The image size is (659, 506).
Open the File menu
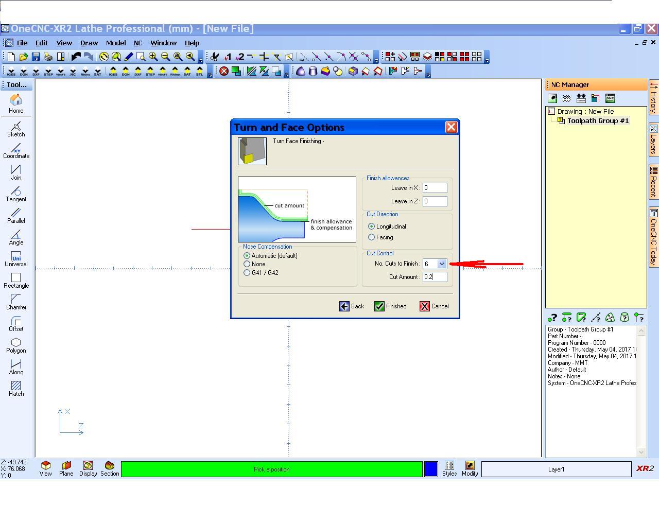pyautogui.click(x=22, y=43)
